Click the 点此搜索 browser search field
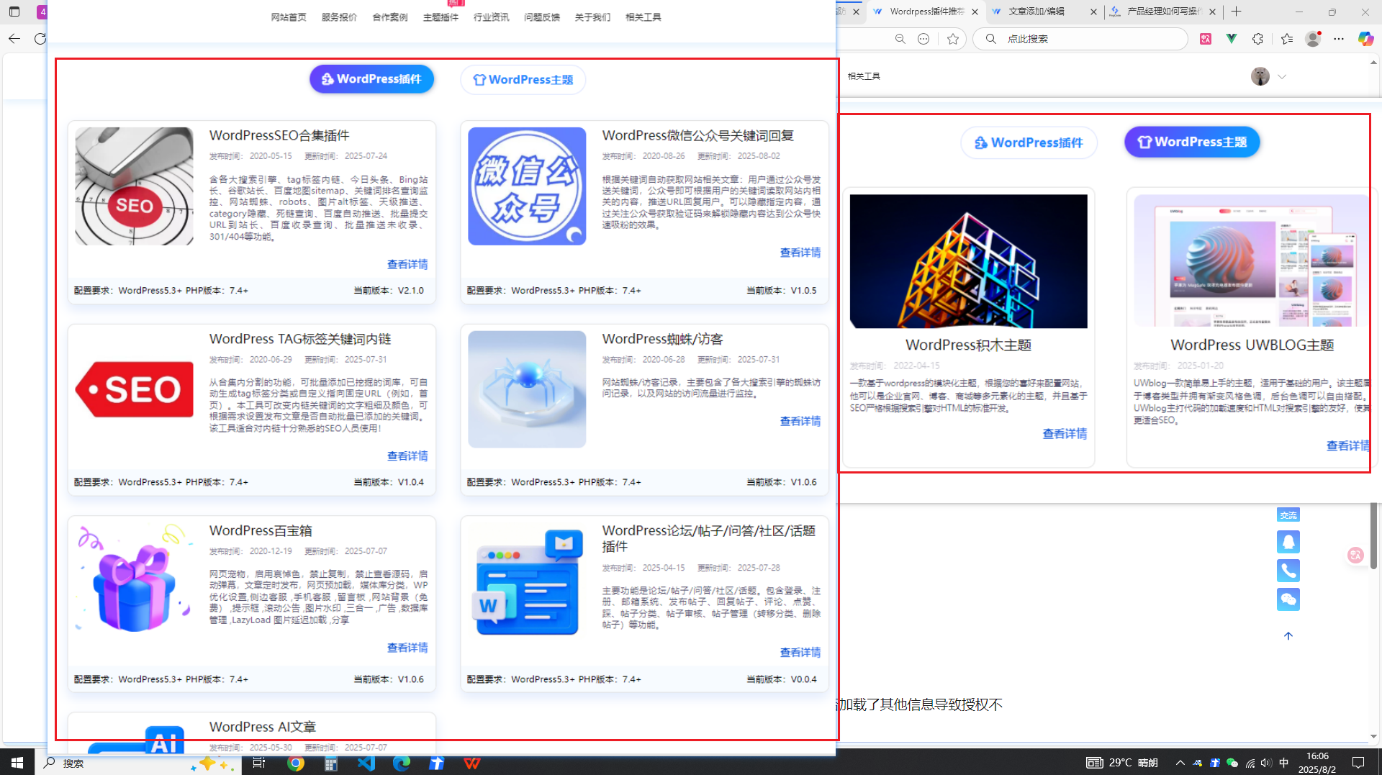Viewport: 1382px width, 775px height. point(1080,39)
